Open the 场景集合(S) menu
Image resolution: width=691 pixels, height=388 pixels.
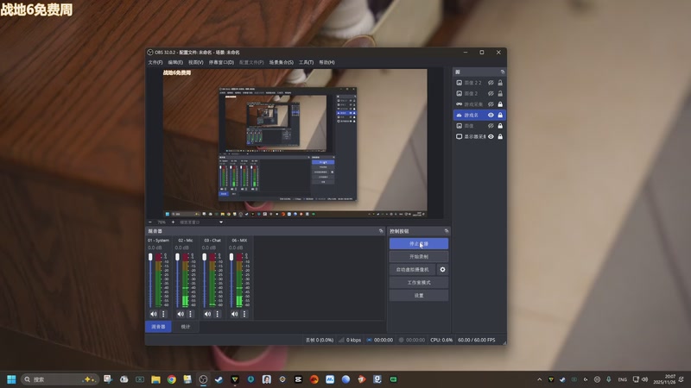(281, 62)
